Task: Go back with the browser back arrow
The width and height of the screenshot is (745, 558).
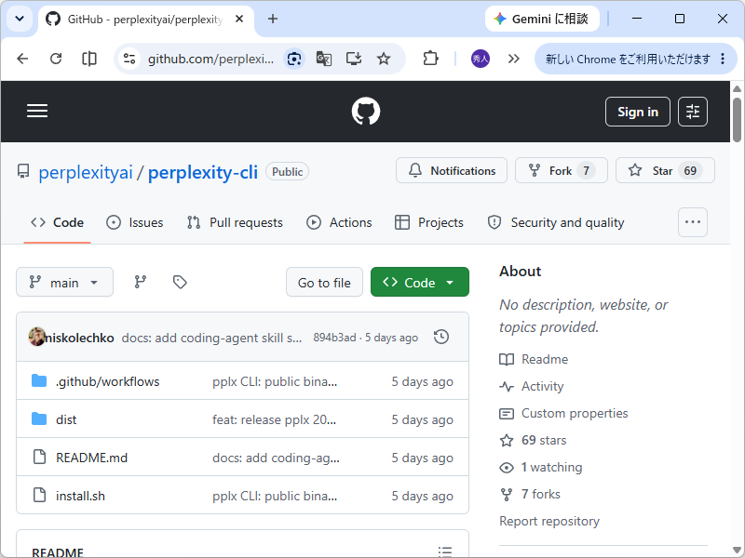Action: [x=22, y=59]
